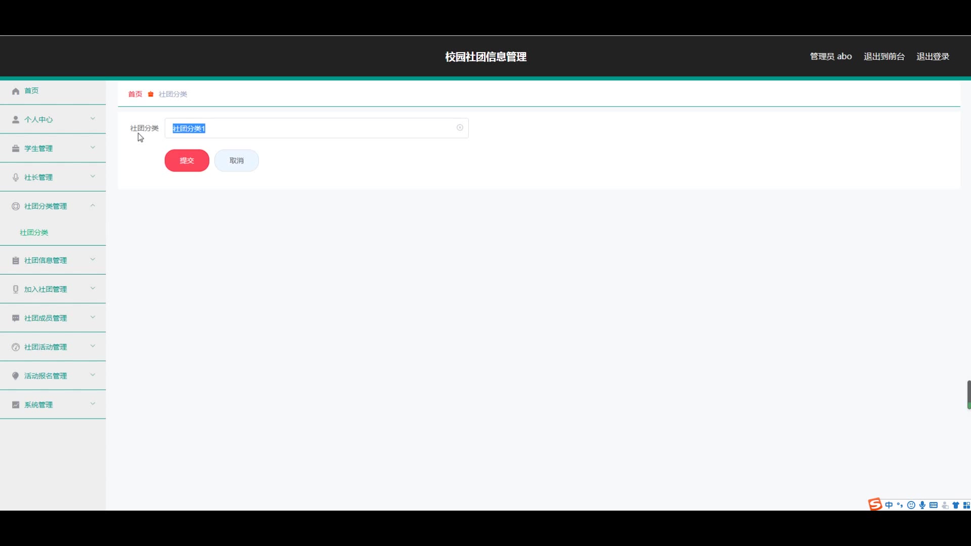Click the 社团分类 text input field

pyautogui.click(x=317, y=128)
